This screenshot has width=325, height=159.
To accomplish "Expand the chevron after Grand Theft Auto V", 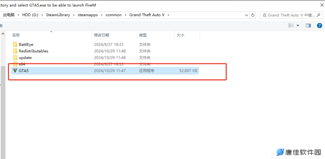I will pos(168,15).
